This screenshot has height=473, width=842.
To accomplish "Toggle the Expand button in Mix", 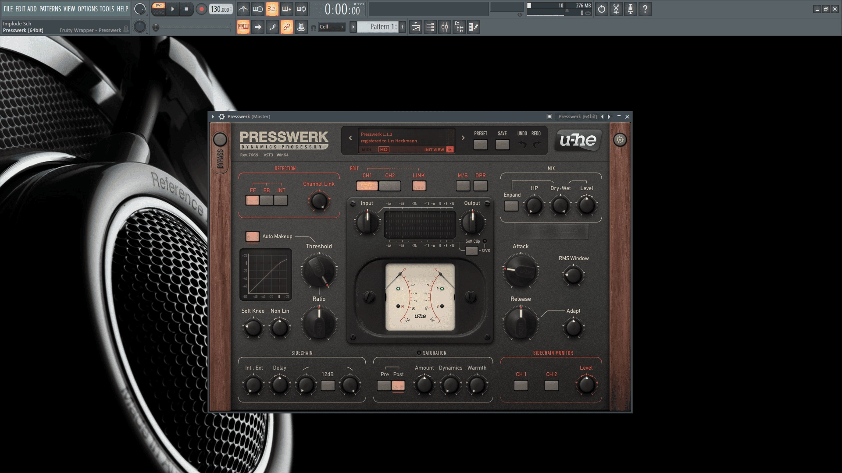I will [x=511, y=206].
